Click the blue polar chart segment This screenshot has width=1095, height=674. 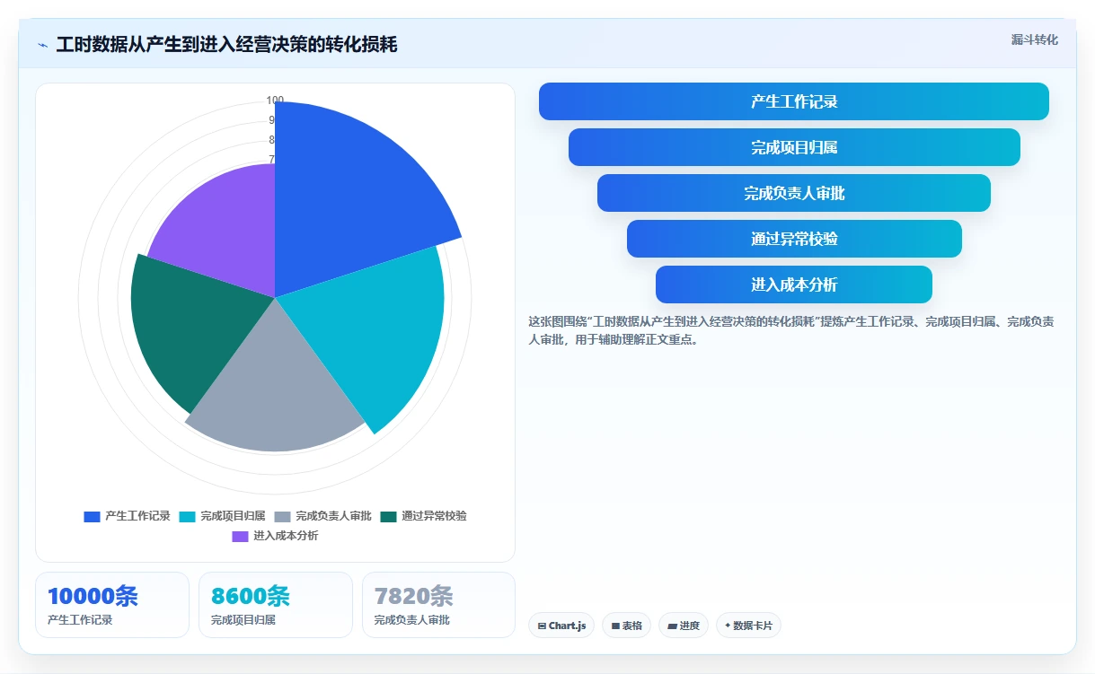coord(350,193)
